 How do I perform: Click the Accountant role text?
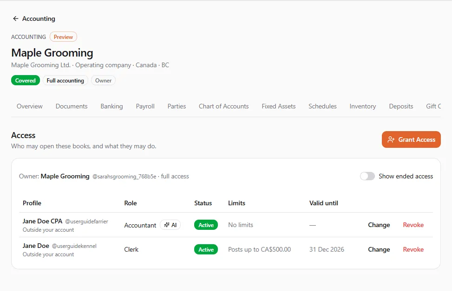click(140, 225)
